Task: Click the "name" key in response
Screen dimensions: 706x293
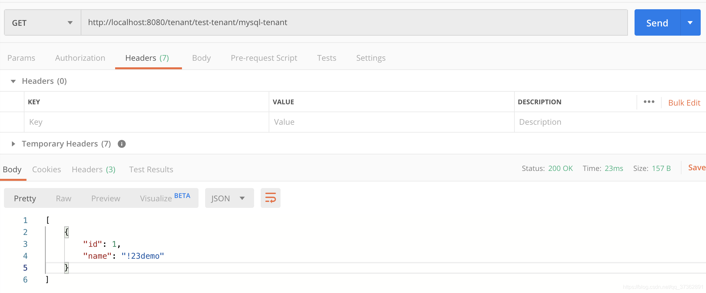Action: pyautogui.click(x=97, y=256)
